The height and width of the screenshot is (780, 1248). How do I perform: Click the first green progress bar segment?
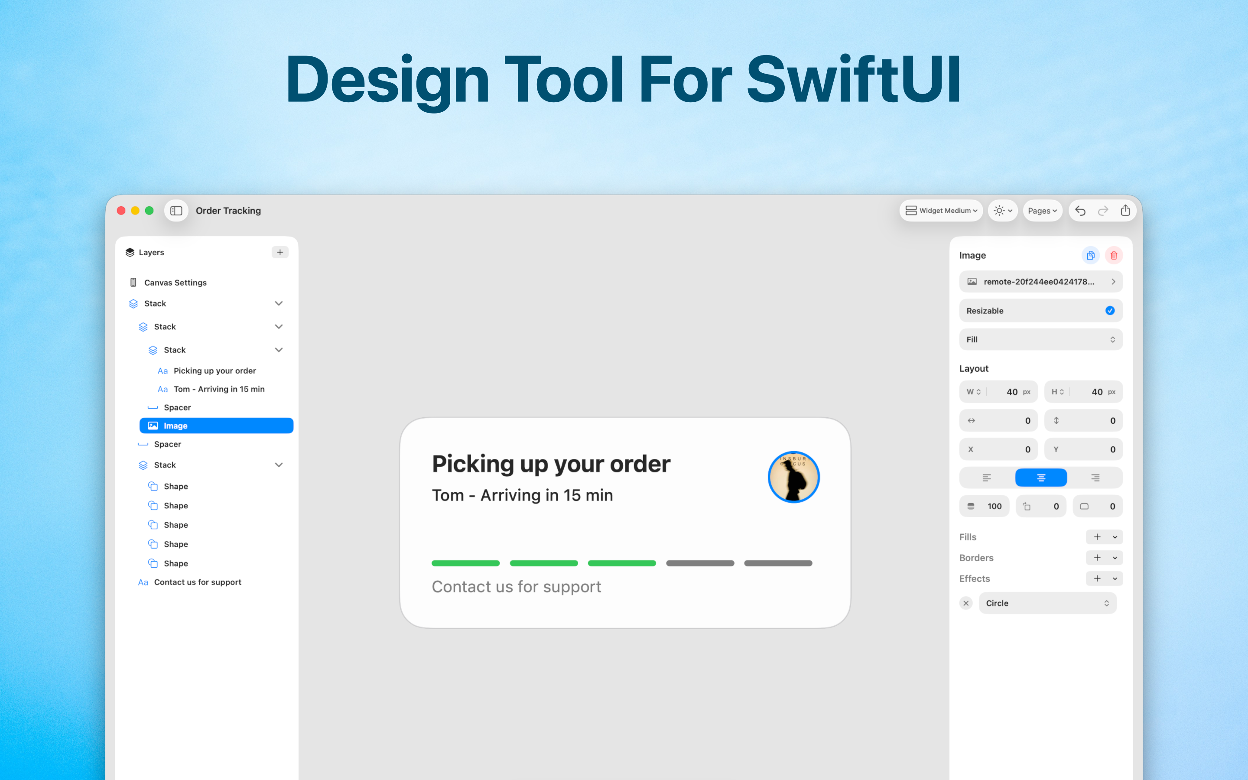[x=466, y=563]
